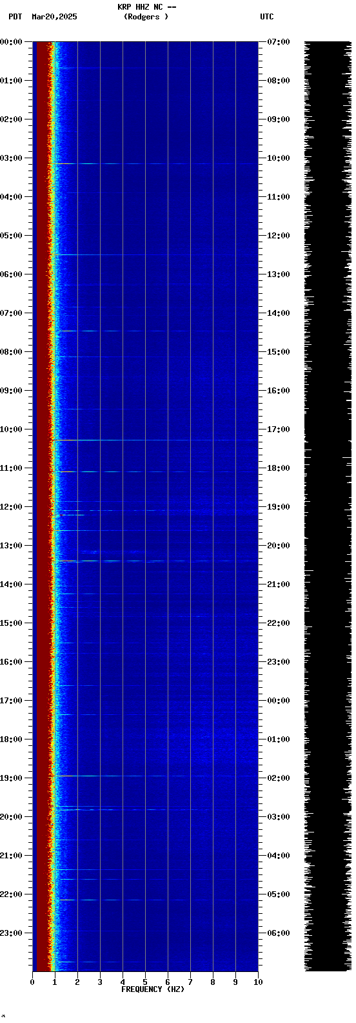Click the frequency axis tick label '5'
The width and height of the screenshot is (356, 1023).
click(x=145, y=982)
